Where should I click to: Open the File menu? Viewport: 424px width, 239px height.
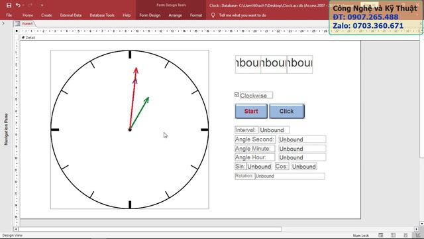coord(9,15)
